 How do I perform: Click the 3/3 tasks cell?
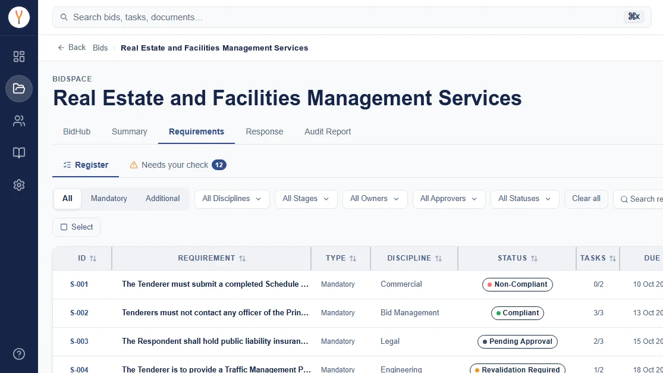[x=598, y=313]
